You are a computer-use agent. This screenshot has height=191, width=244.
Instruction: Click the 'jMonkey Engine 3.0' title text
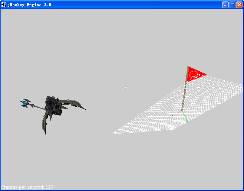point(29,5)
